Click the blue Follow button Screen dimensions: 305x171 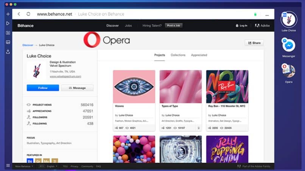tap(43, 88)
